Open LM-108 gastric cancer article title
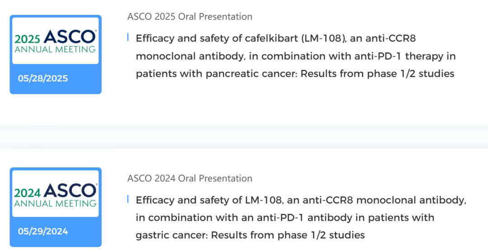The height and width of the screenshot is (250, 488). click(300, 200)
